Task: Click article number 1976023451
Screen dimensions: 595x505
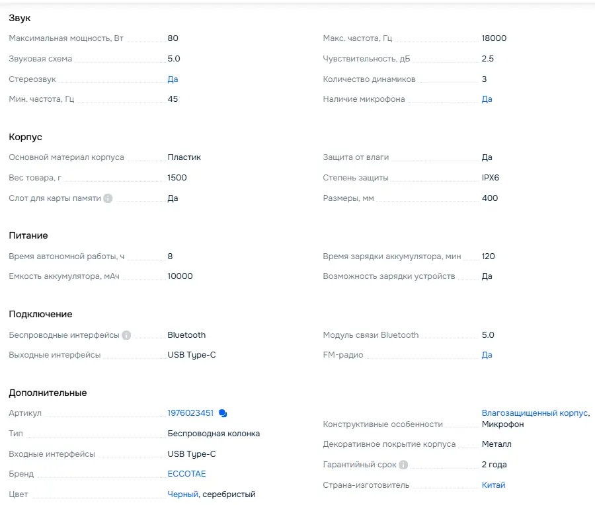Action: (x=190, y=413)
